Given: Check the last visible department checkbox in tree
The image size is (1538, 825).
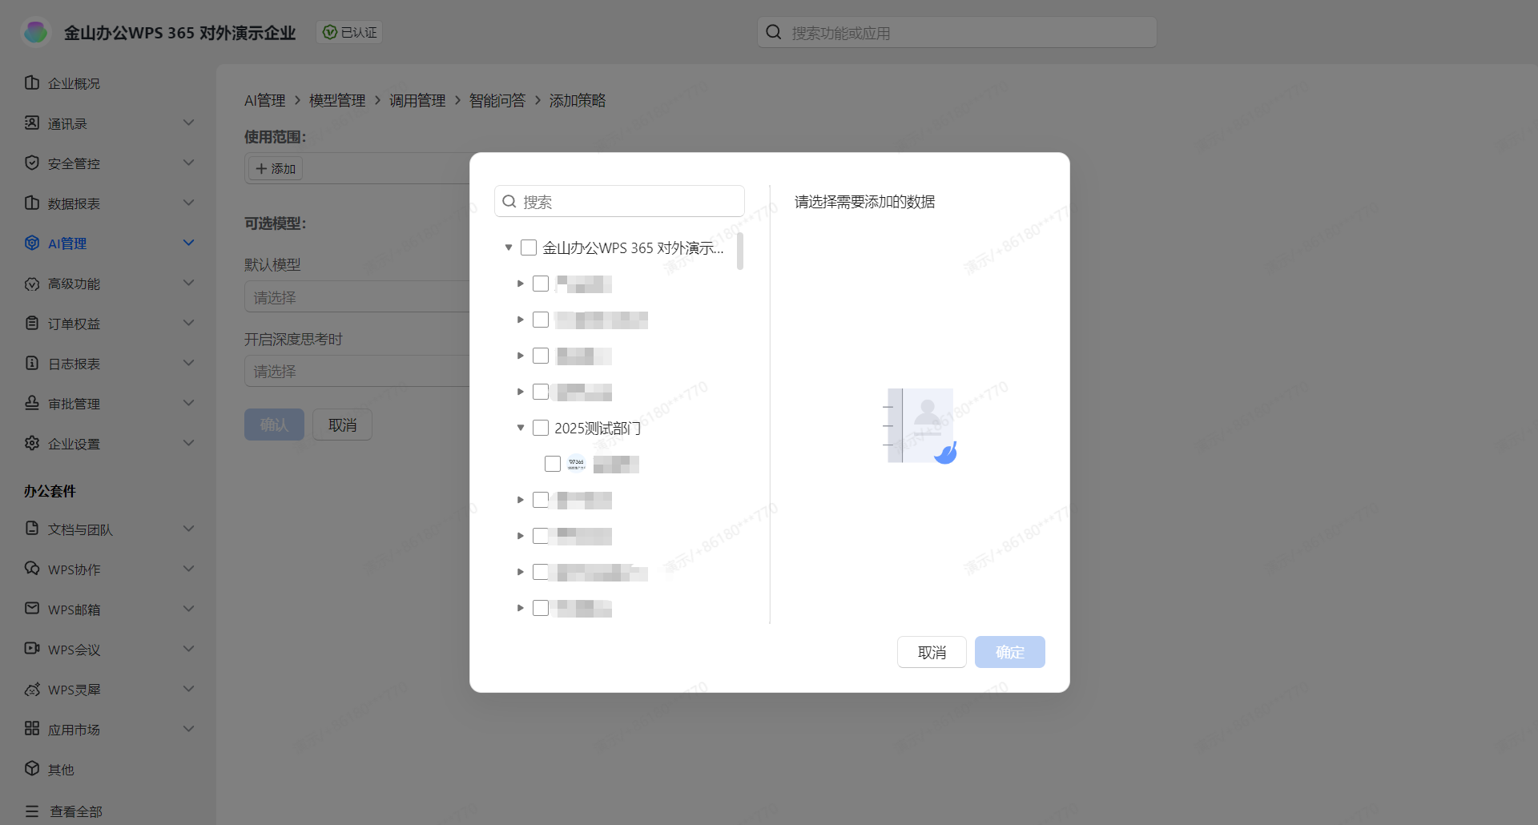Looking at the screenshot, I should 541,608.
